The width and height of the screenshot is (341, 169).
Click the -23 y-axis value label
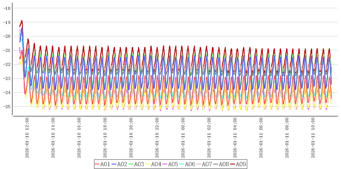[6, 78]
